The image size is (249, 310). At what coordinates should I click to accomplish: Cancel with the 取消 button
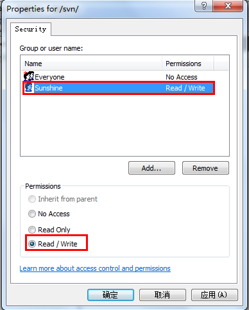pyautogui.click(x=162, y=295)
